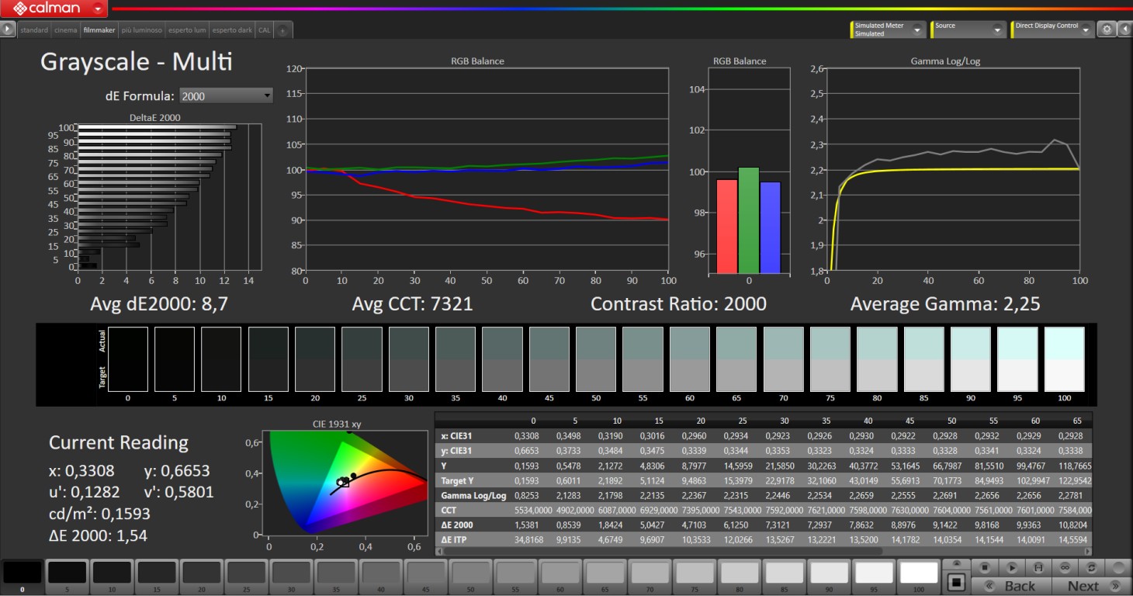Image resolution: width=1133 pixels, height=596 pixels.
Task: Select the 75 level pattern swatch
Action: pos(694,576)
